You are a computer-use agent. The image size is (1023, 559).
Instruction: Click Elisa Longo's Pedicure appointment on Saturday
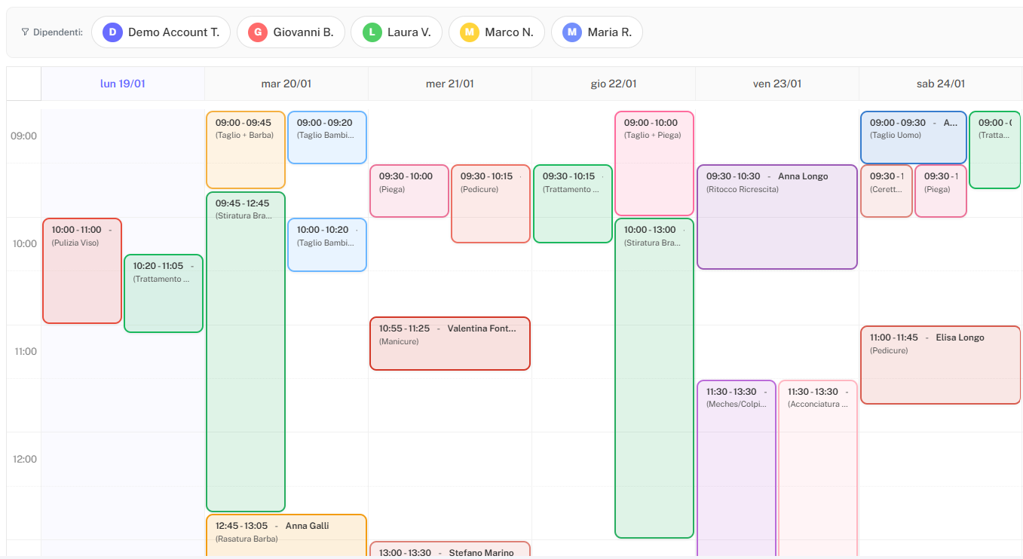pyautogui.click(x=940, y=365)
